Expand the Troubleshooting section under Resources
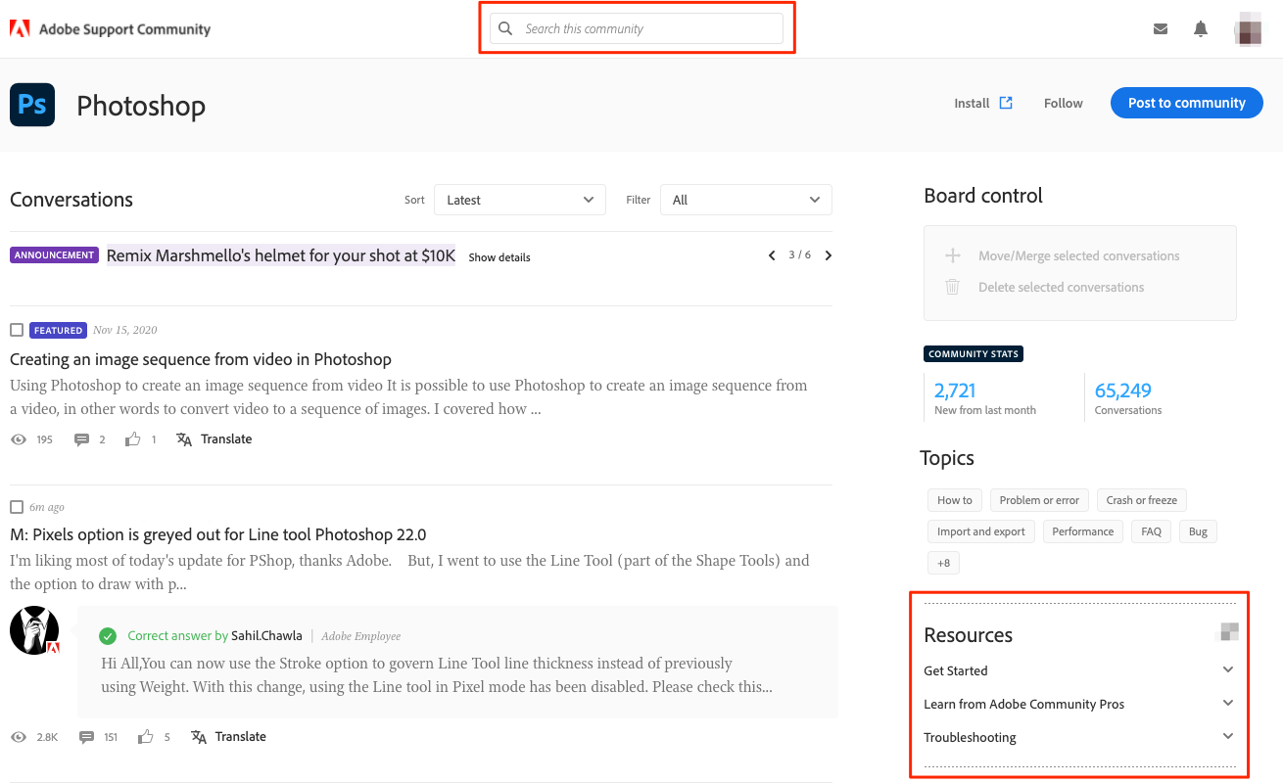This screenshot has width=1283, height=783. (x=1228, y=736)
